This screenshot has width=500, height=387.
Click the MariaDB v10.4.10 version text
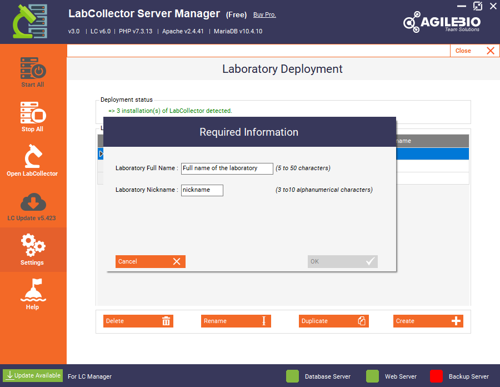[238, 31]
